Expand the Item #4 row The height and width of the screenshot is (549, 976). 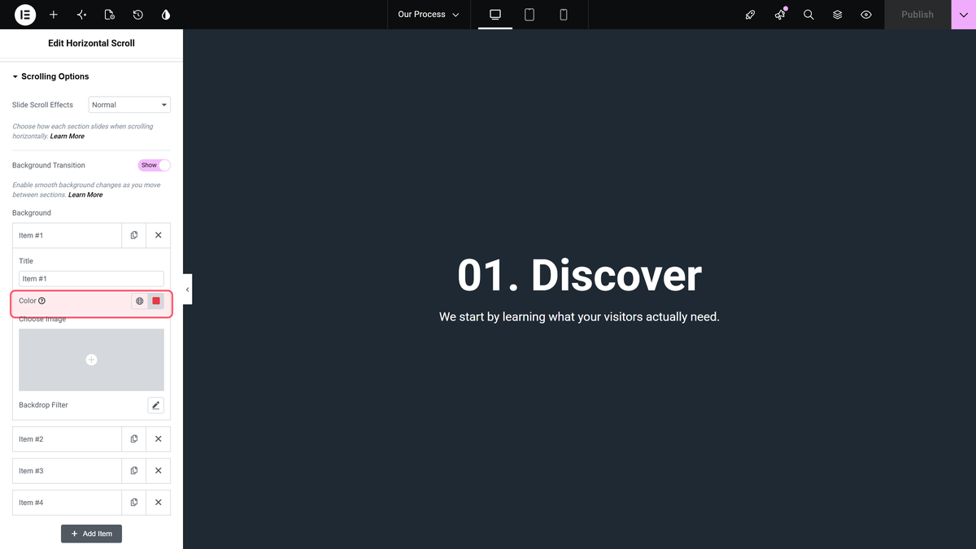(67, 503)
